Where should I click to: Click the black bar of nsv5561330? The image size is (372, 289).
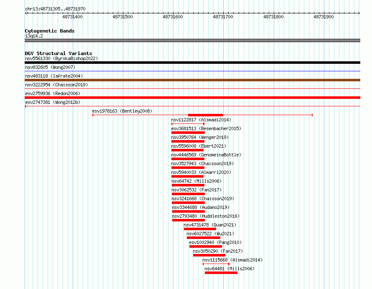pyautogui.click(x=192, y=63)
